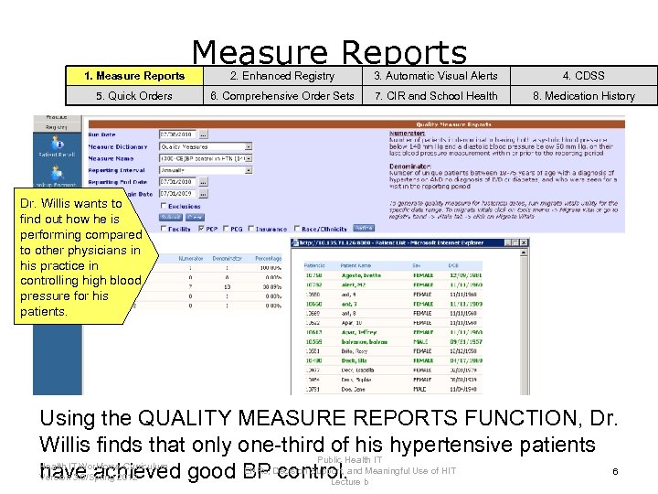This screenshot has height=494, width=658.
Task: Click patient Doe, Sophie row
Action: (393, 380)
